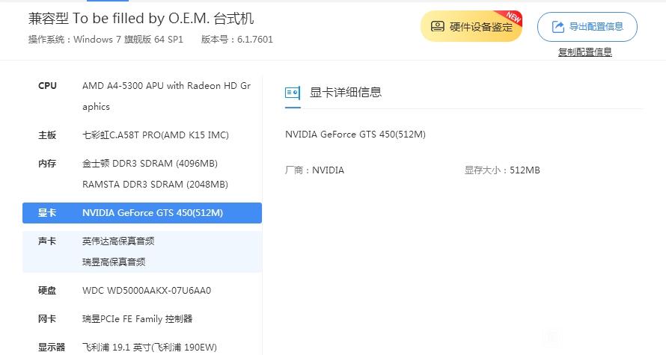This screenshot has height=355, width=666.
Task: Select the 声卡 sound card row
Action: click(142, 252)
